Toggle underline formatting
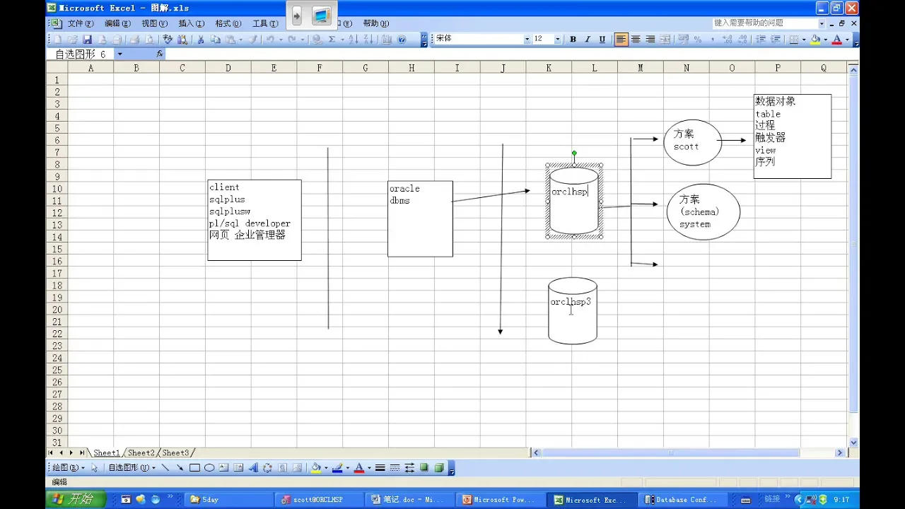Viewport: 905px width, 509px height. (x=602, y=40)
